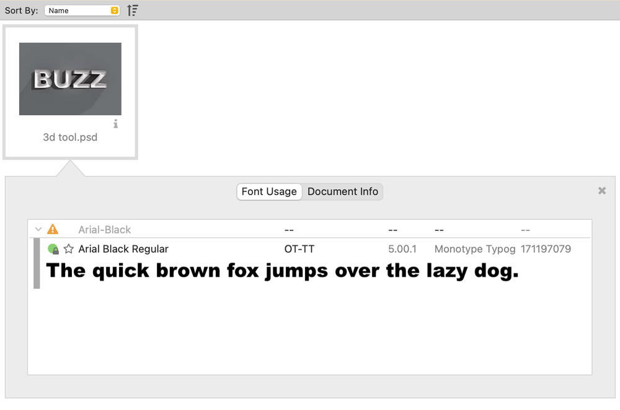This screenshot has height=410, width=620.
Task: Click the OT-TT font type value
Action: (299, 249)
